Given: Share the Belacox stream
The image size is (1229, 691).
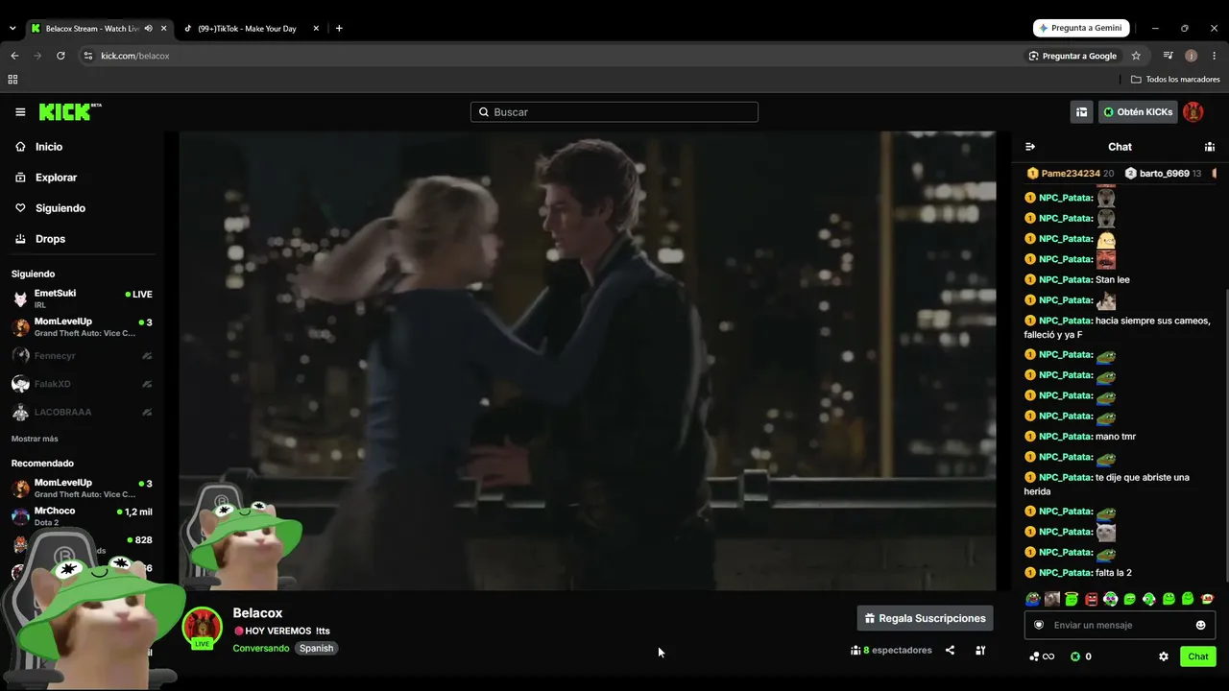Looking at the screenshot, I should tap(950, 650).
